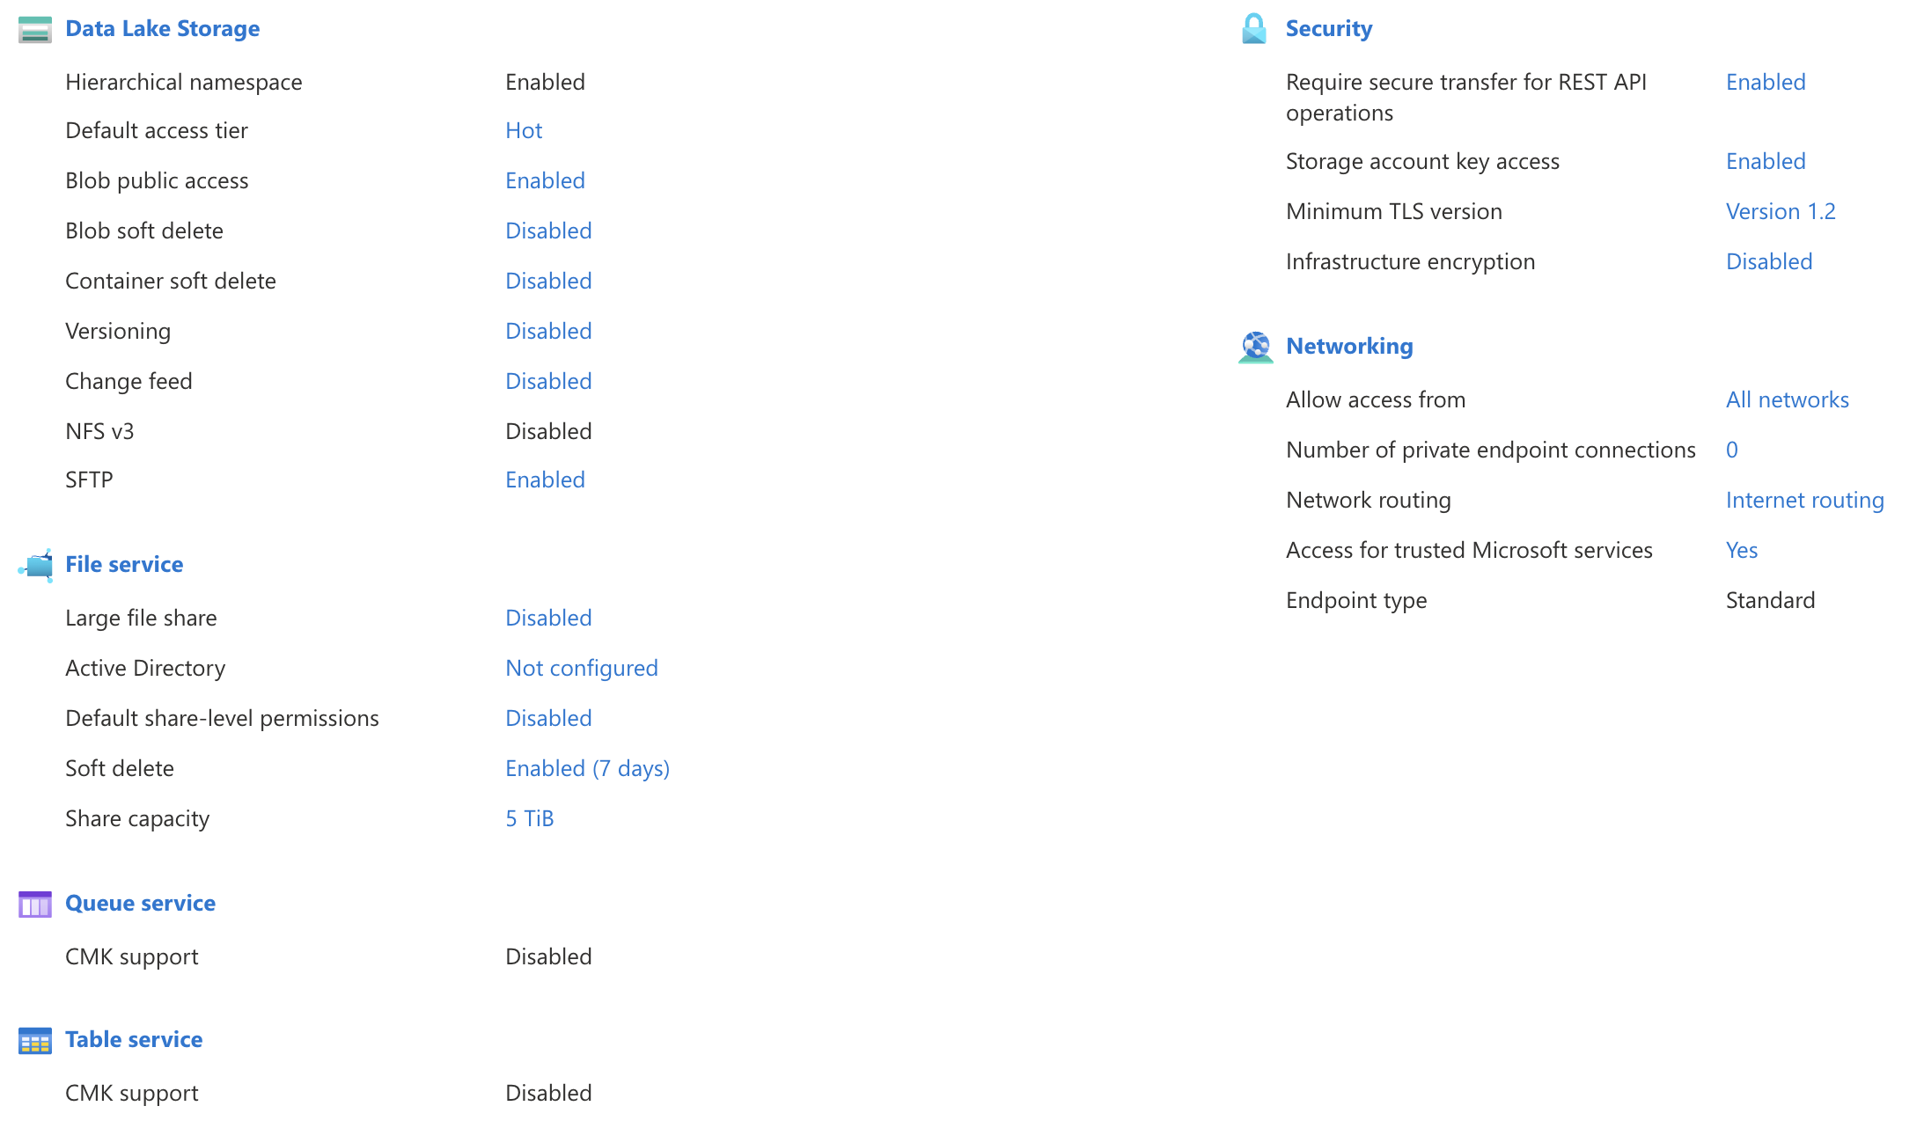Enable Blob soft delete
This screenshot has height=1128, width=1924.
point(547,230)
